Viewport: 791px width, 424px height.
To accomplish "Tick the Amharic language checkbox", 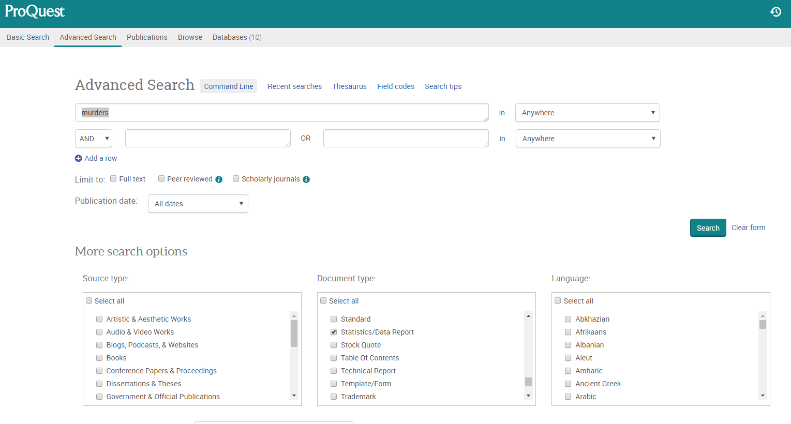I will [x=568, y=371].
